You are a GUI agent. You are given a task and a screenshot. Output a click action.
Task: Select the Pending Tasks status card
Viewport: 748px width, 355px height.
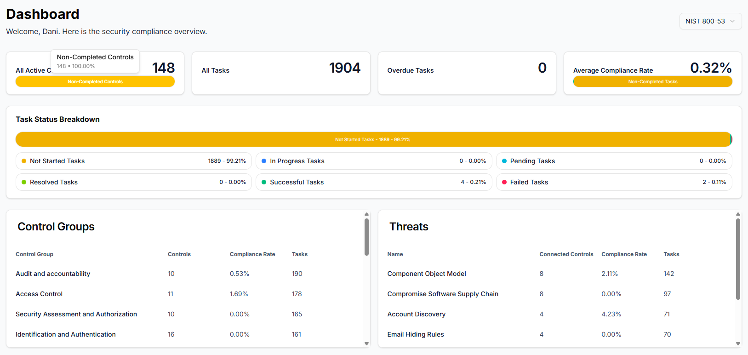point(614,161)
